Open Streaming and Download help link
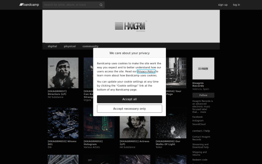The width and height of the screenshot is (262, 164). click(200, 146)
